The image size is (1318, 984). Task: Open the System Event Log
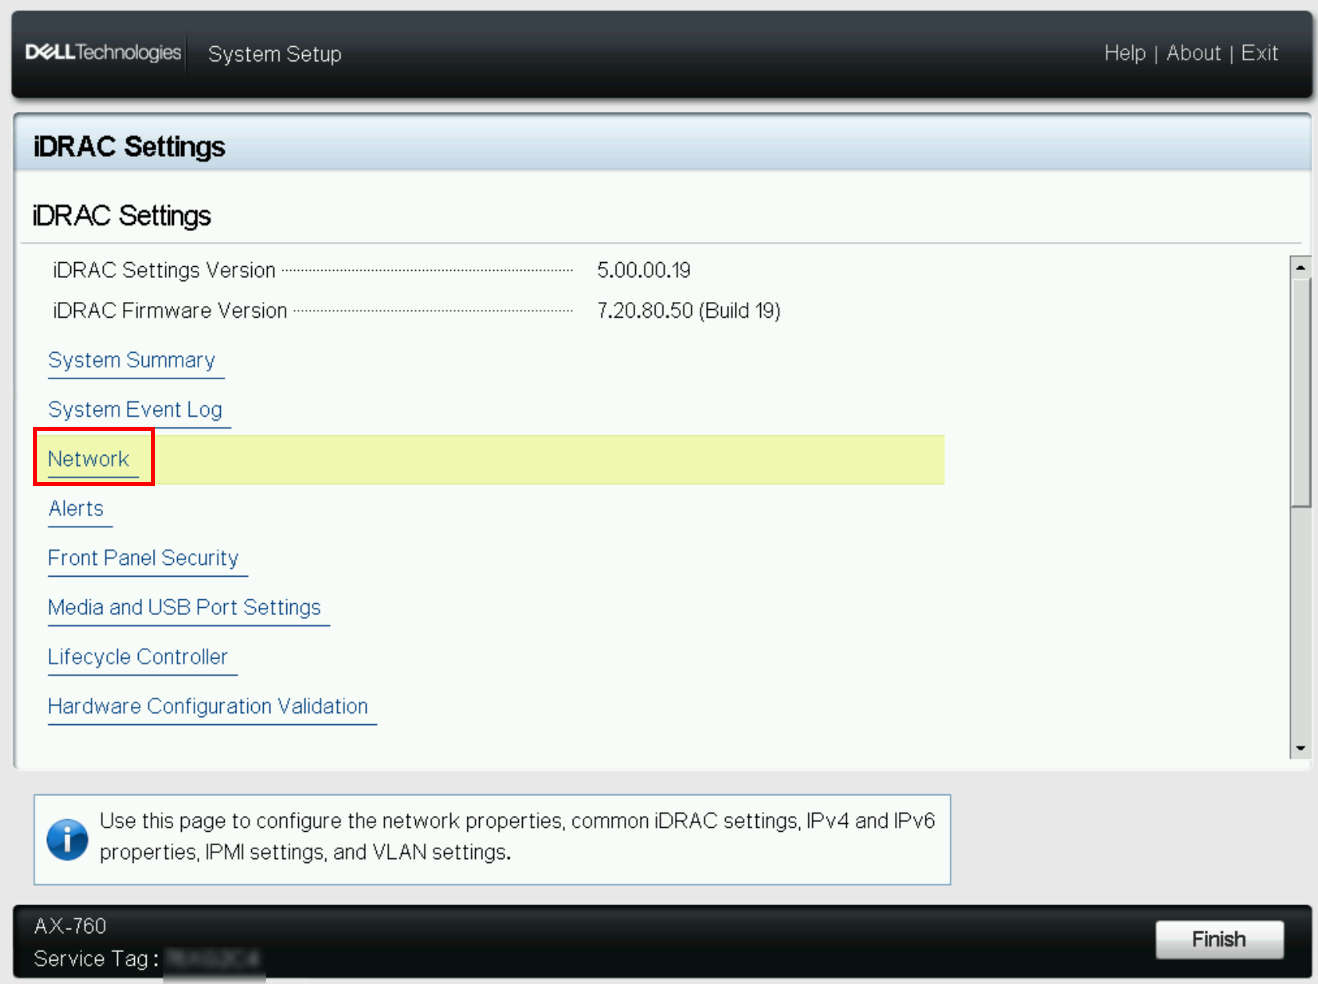pos(135,410)
